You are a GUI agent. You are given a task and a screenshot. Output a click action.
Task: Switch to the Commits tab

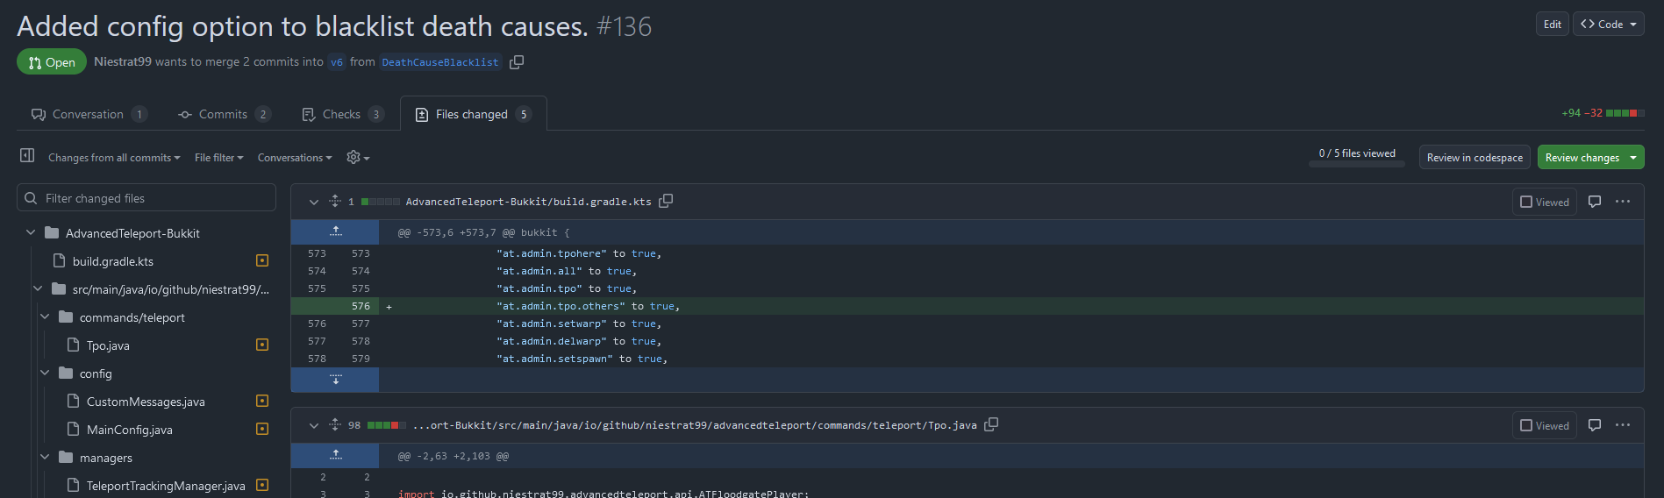(225, 114)
